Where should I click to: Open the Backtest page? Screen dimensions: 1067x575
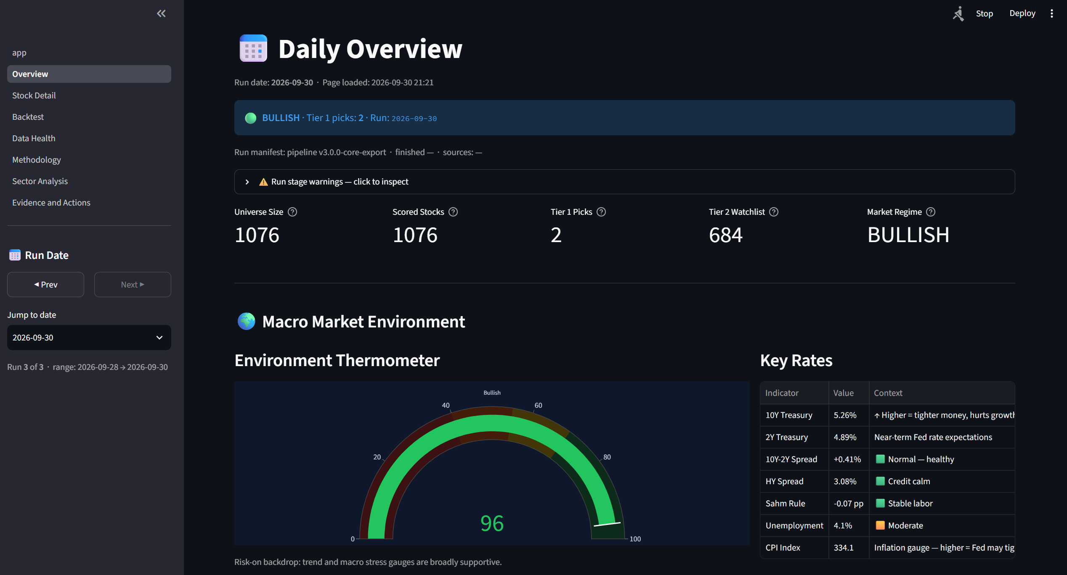[x=89, y=117]
